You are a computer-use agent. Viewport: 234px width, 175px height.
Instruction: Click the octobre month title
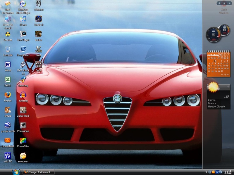[x=213, y=55]
